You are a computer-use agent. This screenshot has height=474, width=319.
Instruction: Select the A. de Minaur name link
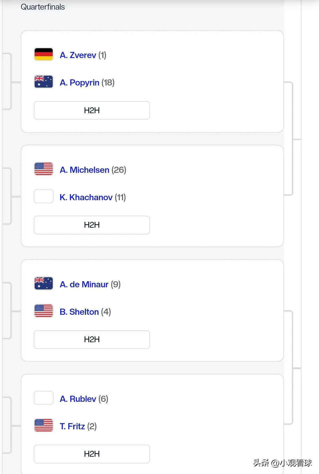tap(84, 284)
